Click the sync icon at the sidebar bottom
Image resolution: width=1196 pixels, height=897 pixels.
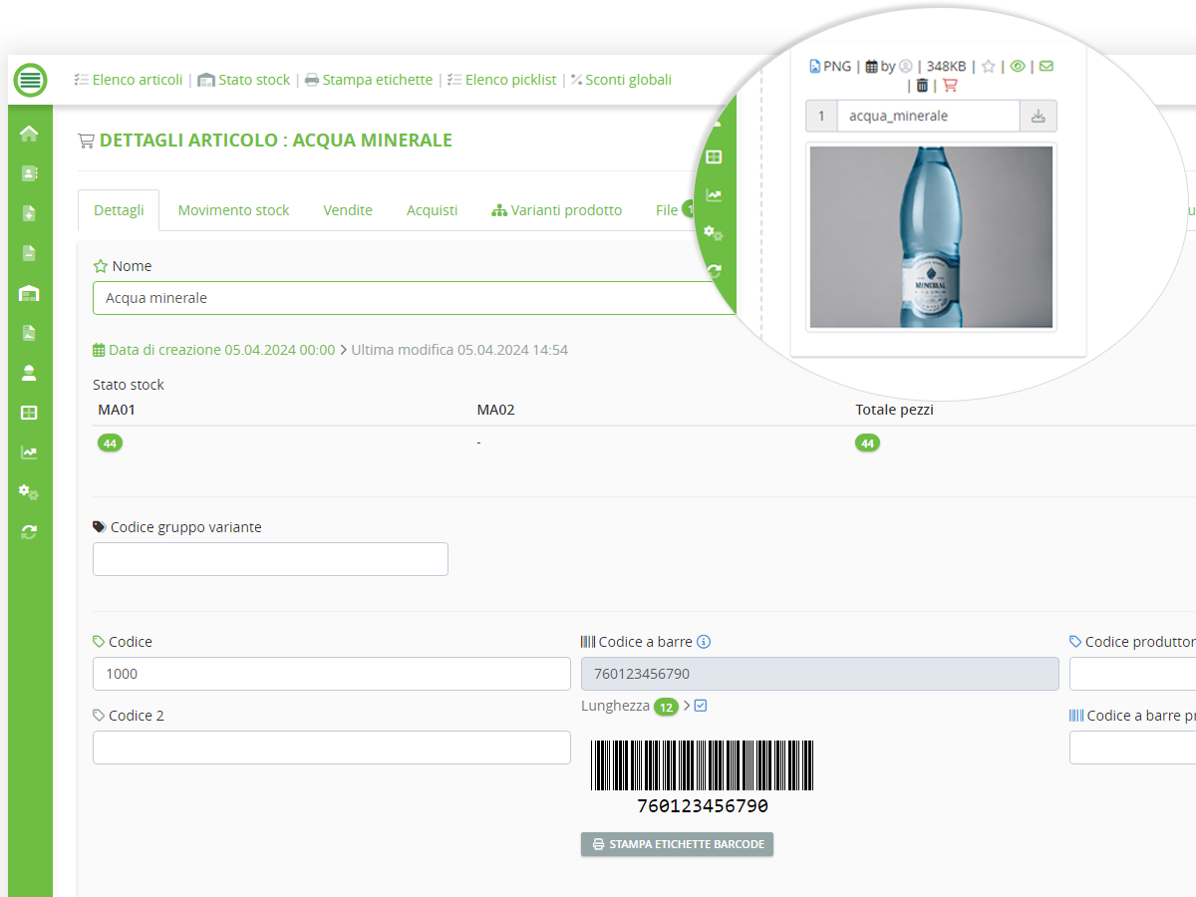coord(29,531)
